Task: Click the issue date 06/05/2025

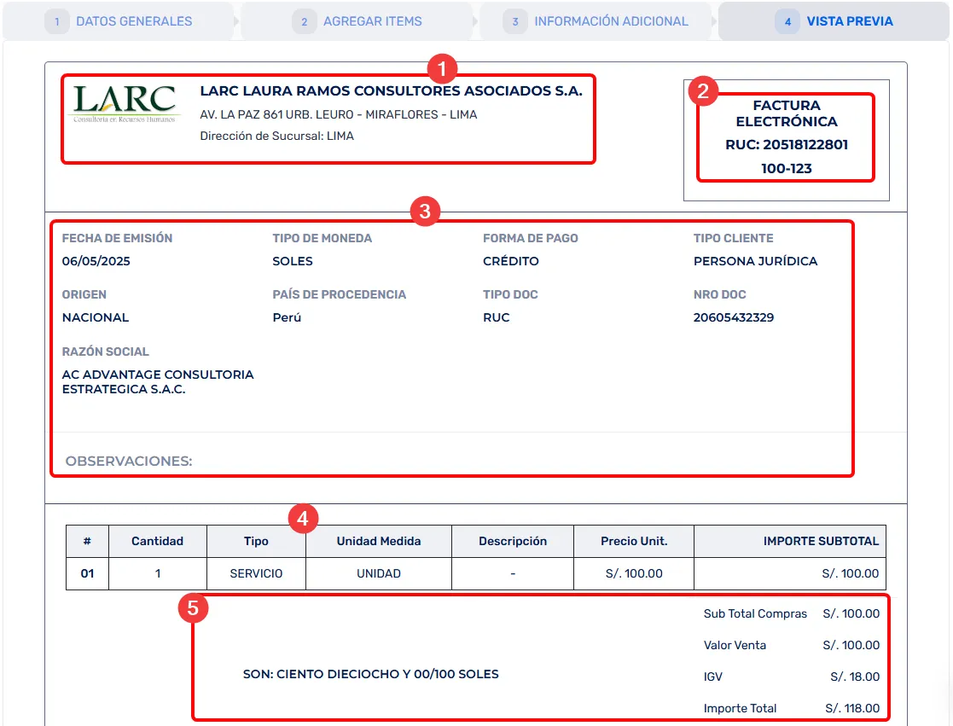Action: (x=96, y=261)
